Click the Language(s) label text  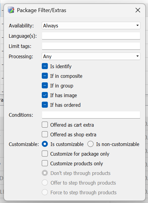[x=23, y=36]
